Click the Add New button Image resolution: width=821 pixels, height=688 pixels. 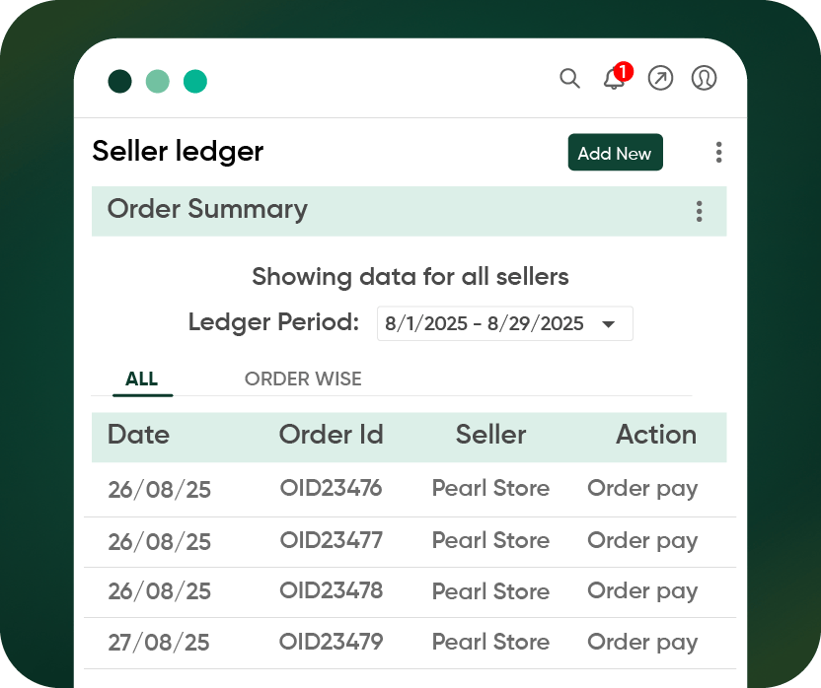point(615,153)
